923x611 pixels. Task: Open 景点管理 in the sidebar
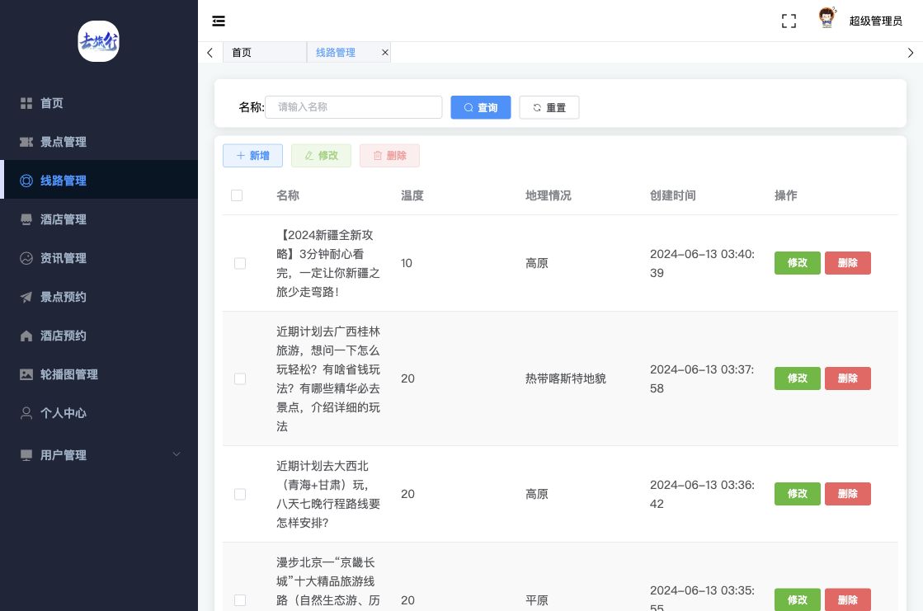[x=99, y=142]
